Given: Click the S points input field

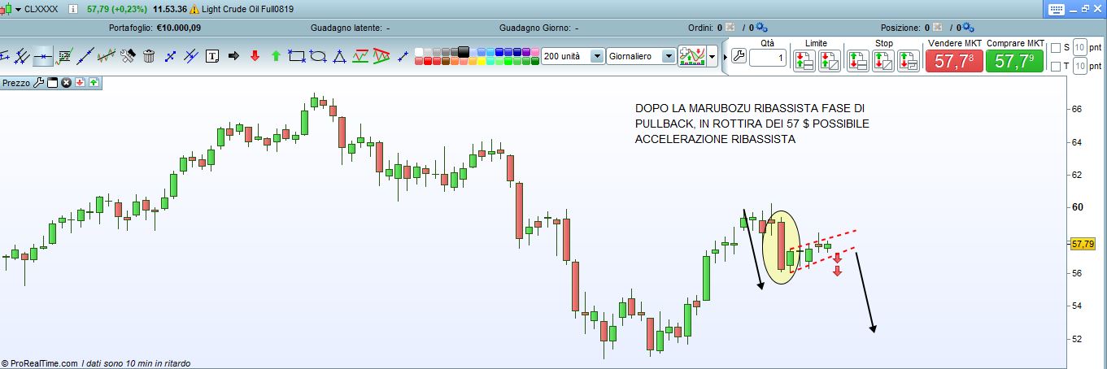Looking at the screenshot, I should (x=1080, y=47).
